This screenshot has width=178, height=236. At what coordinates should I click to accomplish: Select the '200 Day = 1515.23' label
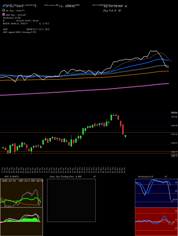pyautogui.click(x=16, y=15)
